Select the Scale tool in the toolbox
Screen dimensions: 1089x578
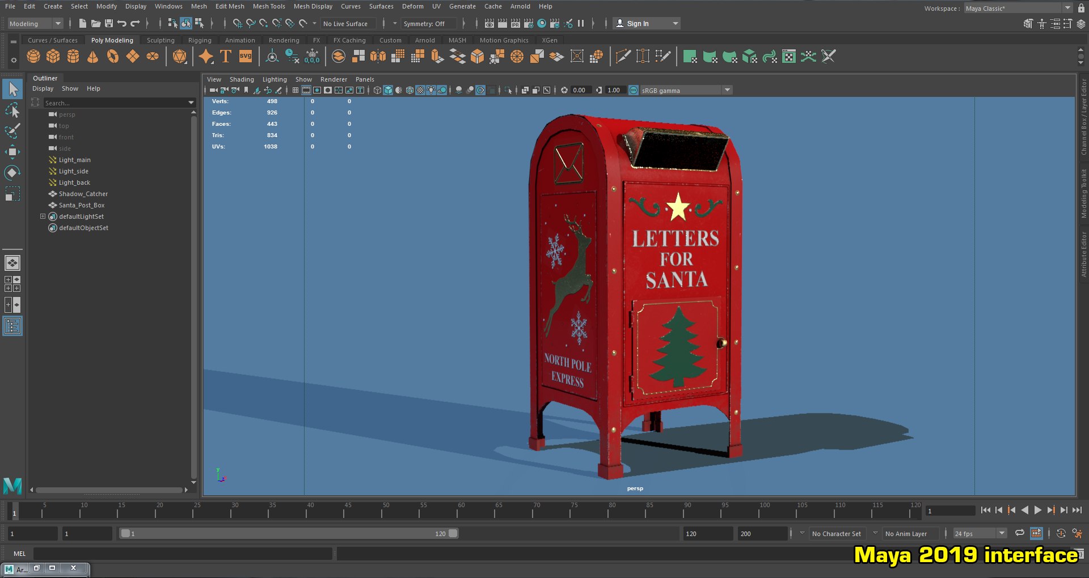(x=12, y=194)
